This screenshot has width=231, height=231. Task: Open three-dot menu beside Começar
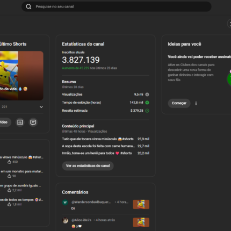point(196,103)
